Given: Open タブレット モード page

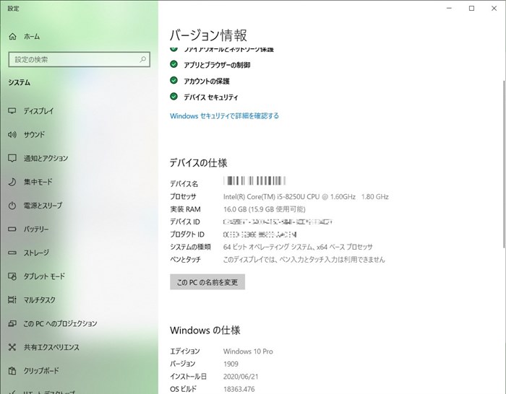Looking at the screenshot, I should (x=44, y=276).
